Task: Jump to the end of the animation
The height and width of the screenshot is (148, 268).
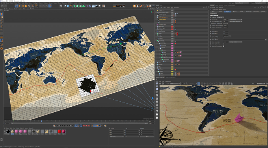Action: pos(72,126)
